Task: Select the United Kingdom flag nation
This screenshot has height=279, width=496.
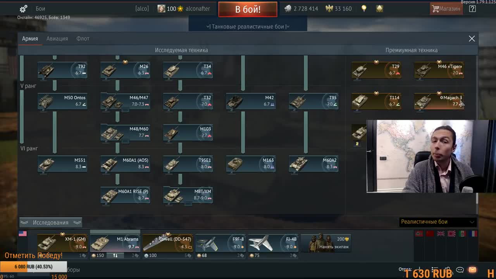Action: pyautogui.click(x=441, y=234)
